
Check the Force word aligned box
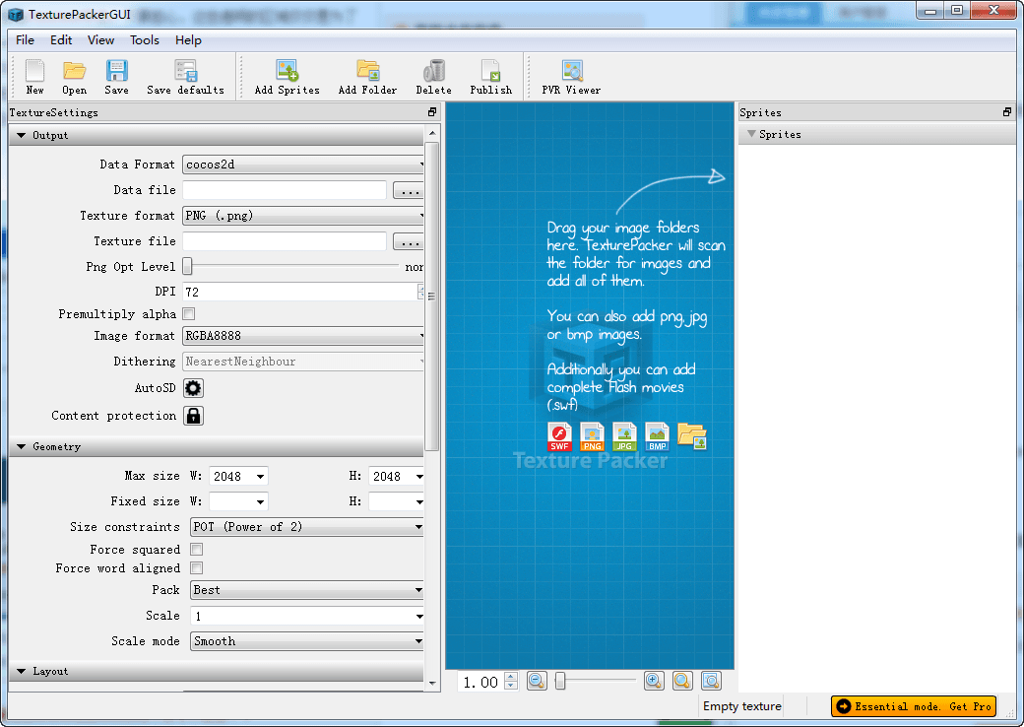[196, 567]
